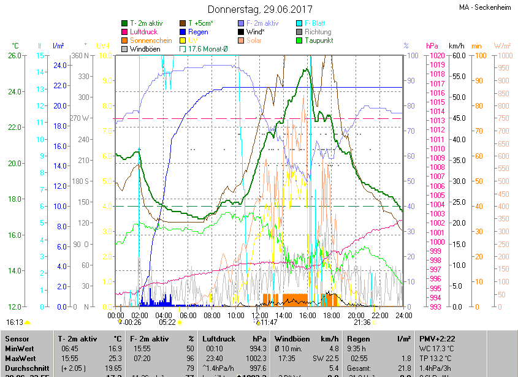
Task: Click the wind chill WC 17.3 °C
Action: coord(436,349)
